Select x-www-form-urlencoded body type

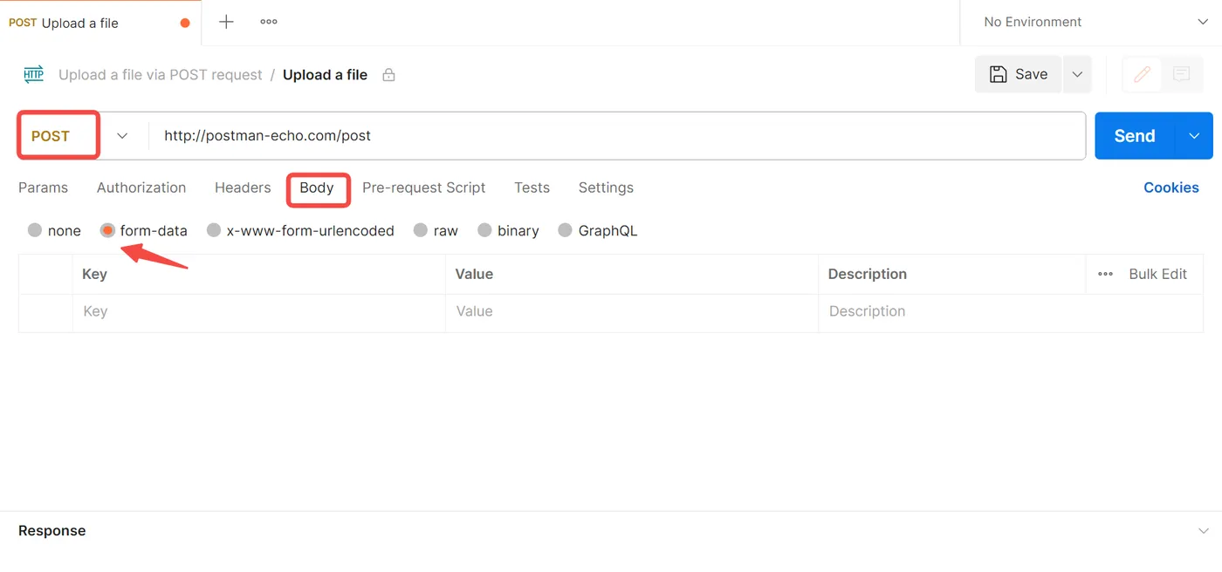point(214,230)
